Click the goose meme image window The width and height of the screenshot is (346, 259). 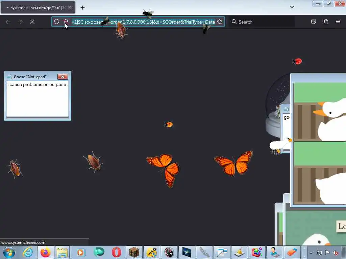(x=318, y=140)
